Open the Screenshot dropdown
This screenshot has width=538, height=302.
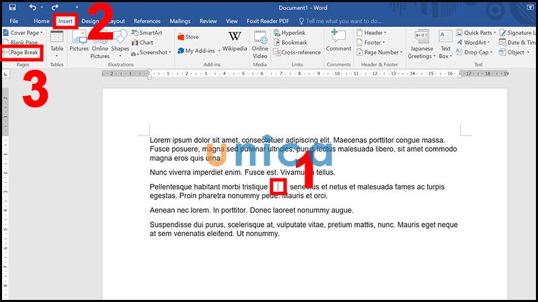tap(151, 52)
